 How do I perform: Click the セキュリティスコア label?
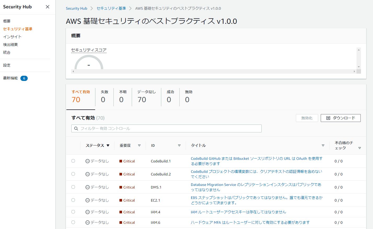click(89, 50)
